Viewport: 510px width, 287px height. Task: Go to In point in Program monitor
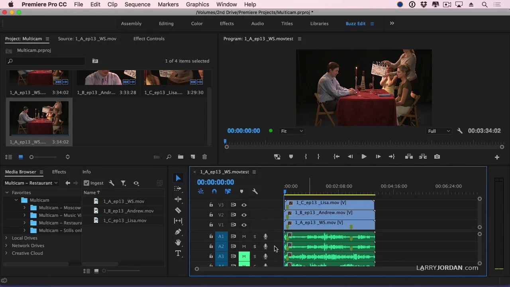click(x=336, y=157)
